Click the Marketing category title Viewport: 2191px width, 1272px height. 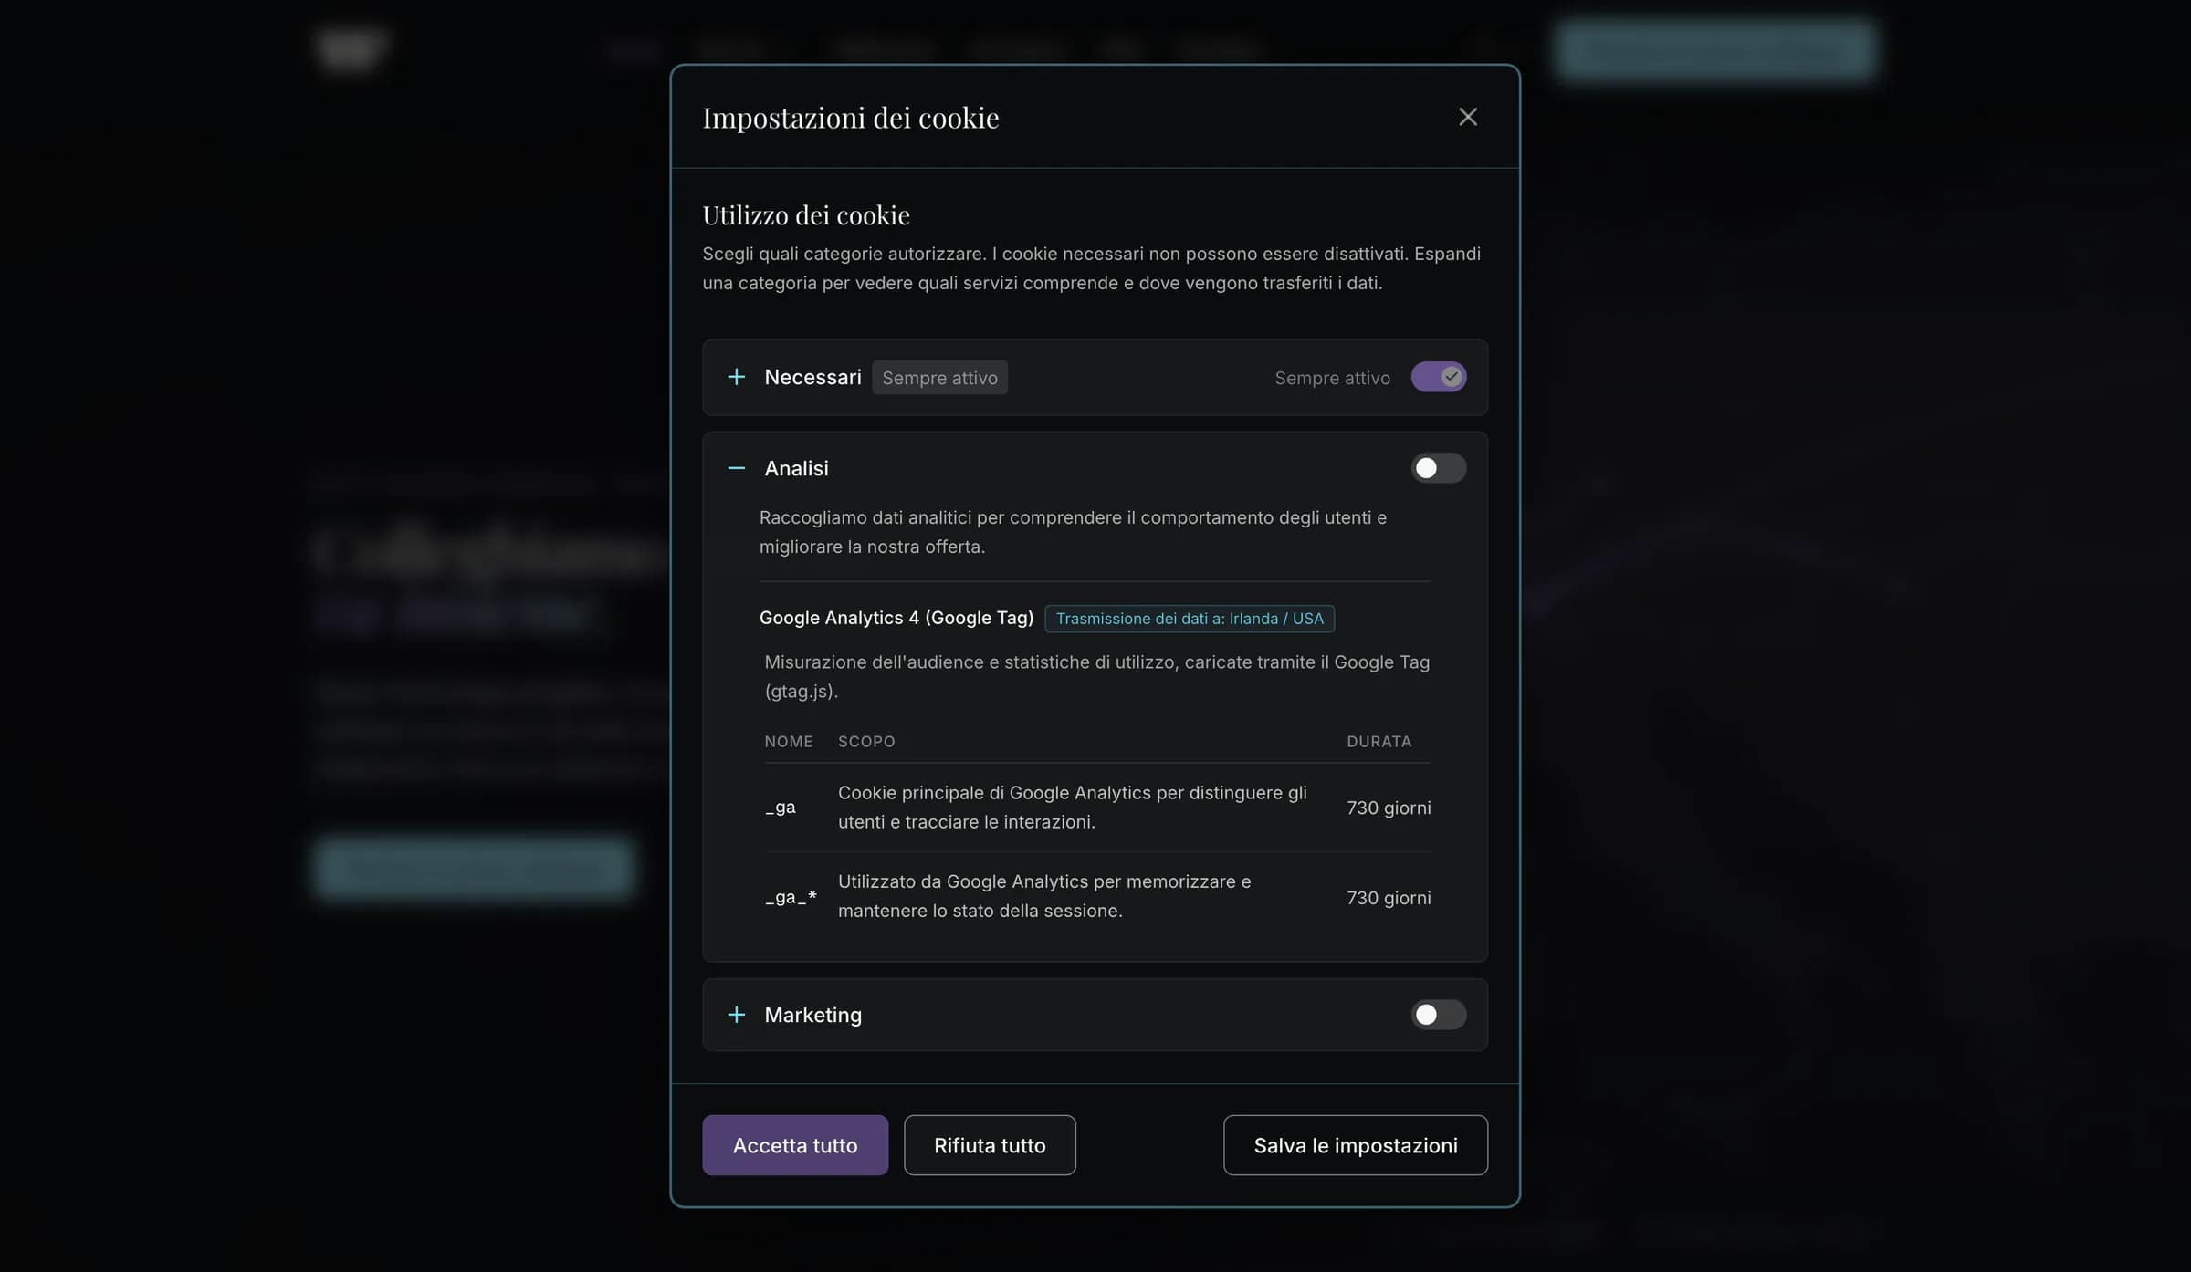[812, 1015]
